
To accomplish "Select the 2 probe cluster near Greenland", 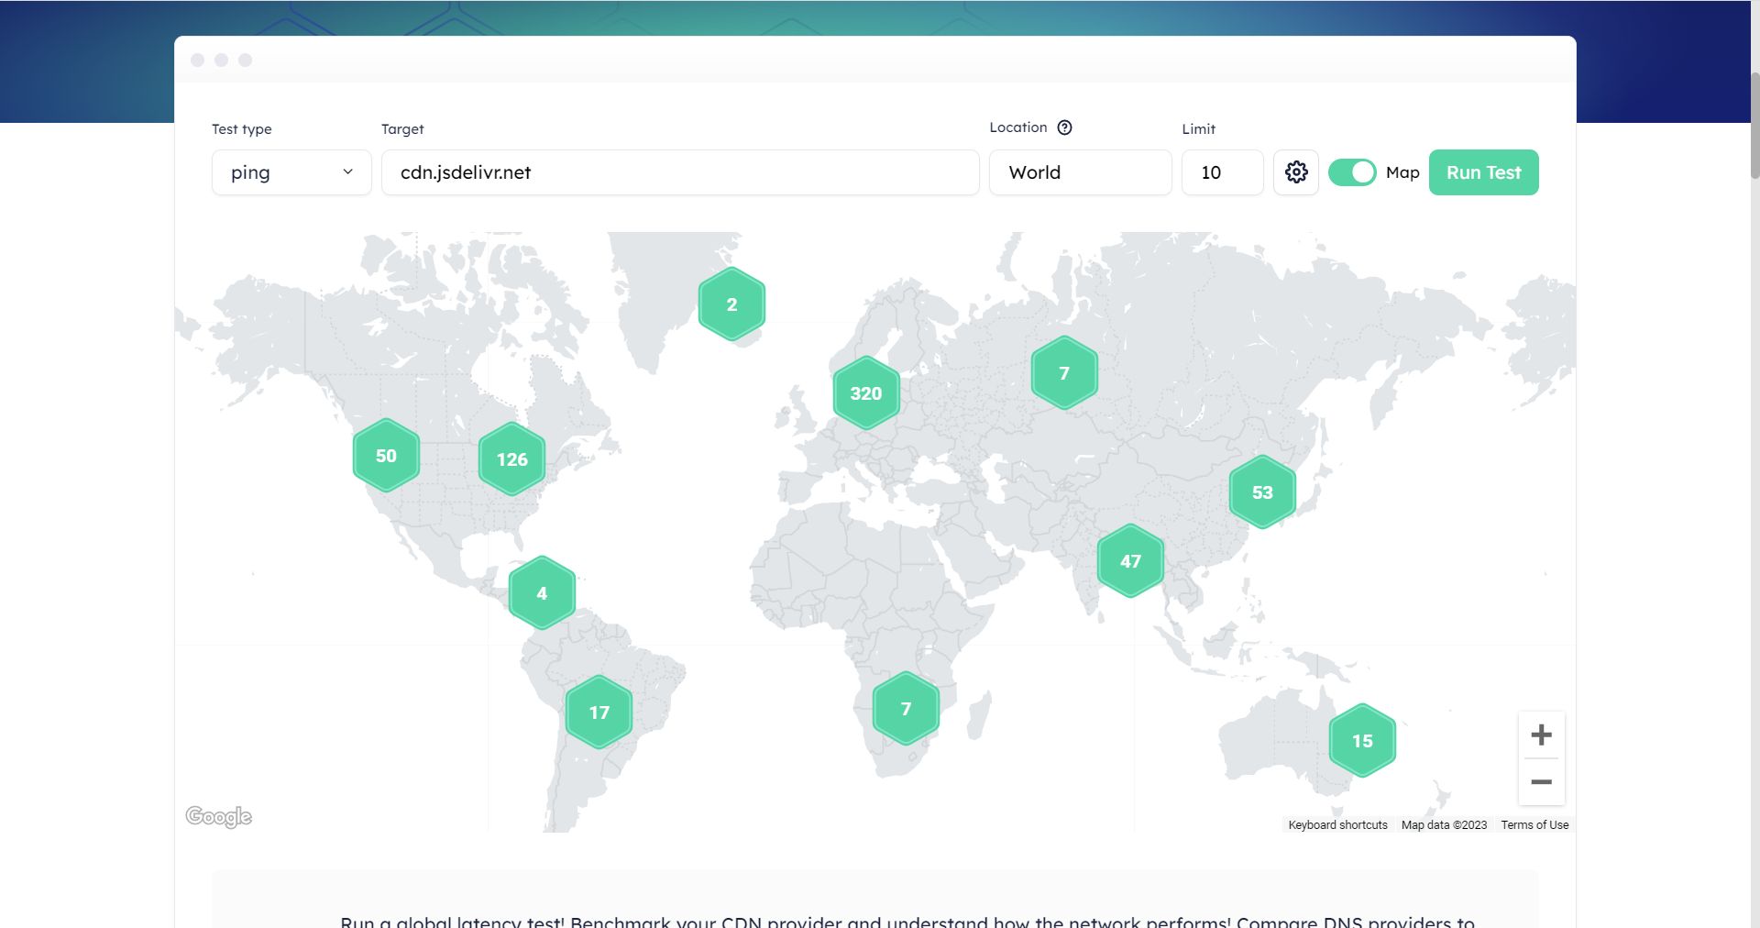I will pyautogui.click(x=731, y=303).
